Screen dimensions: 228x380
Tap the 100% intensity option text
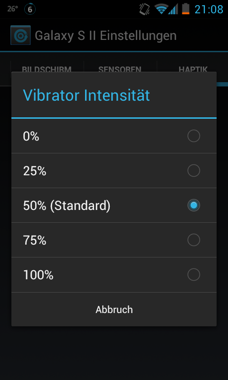tap(38, 275)
